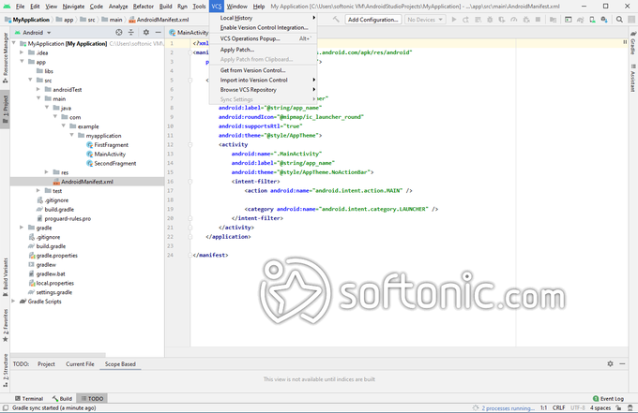Toggle the Event Log tool window button

point(608,398)
